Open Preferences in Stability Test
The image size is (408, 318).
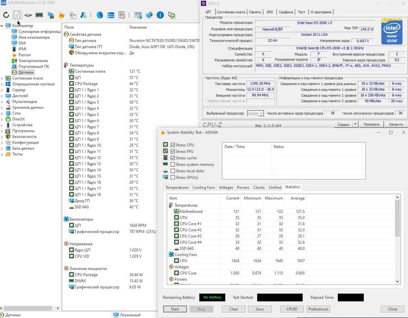click(318, 309)
